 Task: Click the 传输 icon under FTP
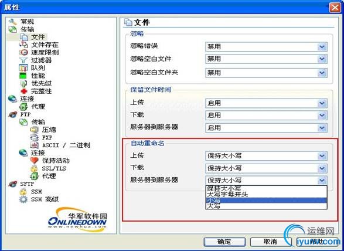coord(23,122)
